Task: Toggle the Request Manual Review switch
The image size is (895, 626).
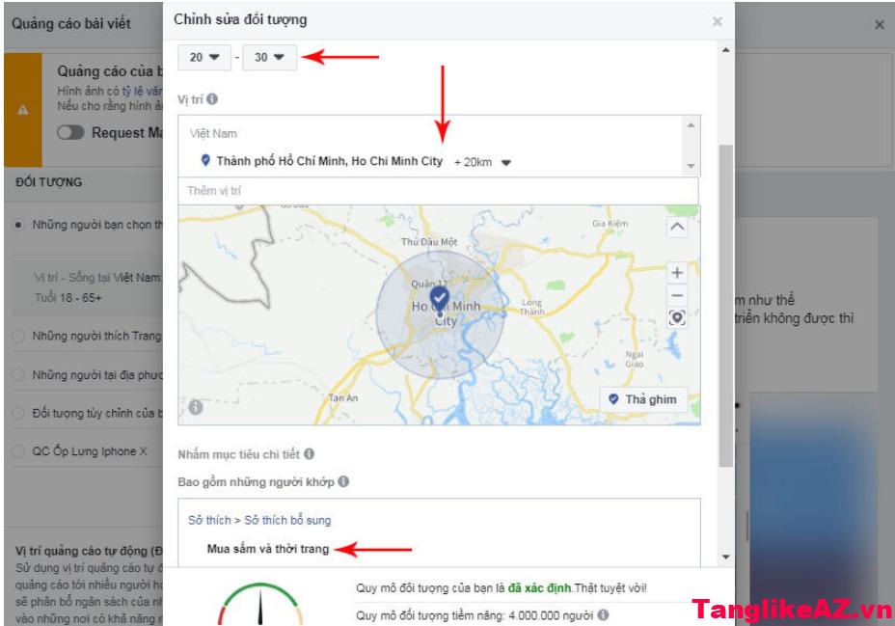Action: point(70,132)
